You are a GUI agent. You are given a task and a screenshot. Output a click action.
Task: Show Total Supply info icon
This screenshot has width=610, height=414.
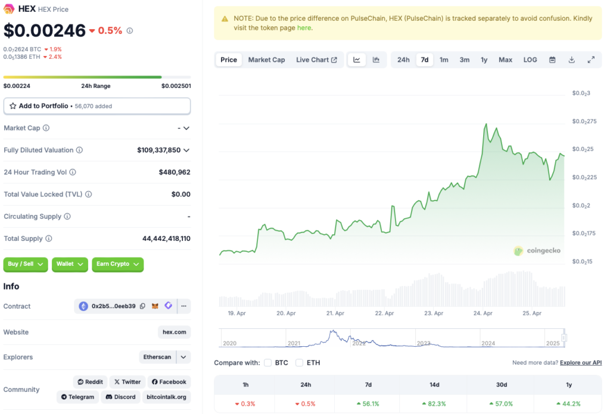pyautogui.click(x=49, y=239)
